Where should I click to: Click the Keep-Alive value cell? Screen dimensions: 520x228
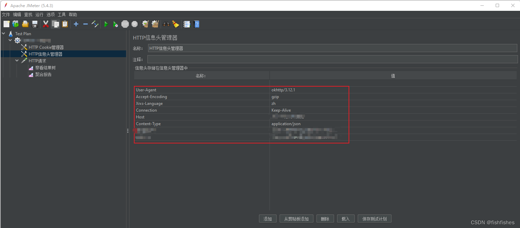(x=393, y=110)
